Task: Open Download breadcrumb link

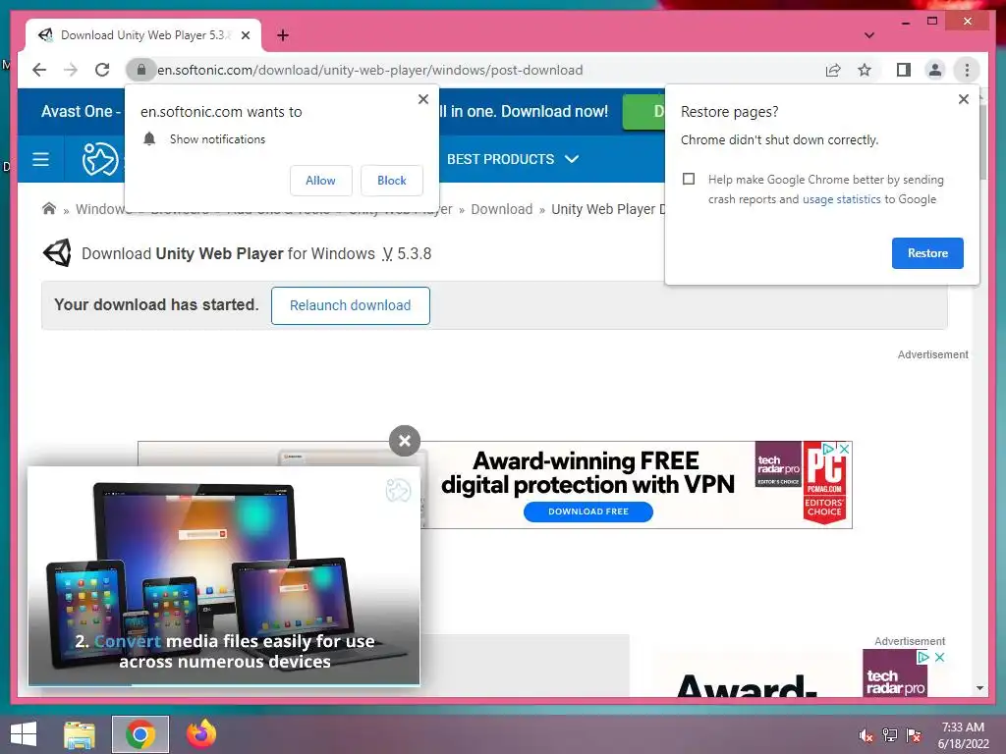Action: (502, 210)
